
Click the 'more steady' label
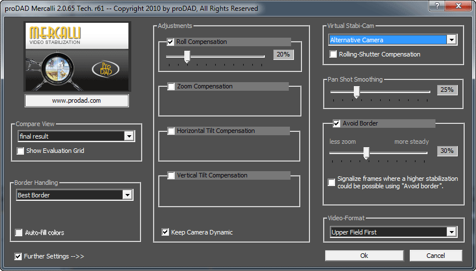[412, 141]
